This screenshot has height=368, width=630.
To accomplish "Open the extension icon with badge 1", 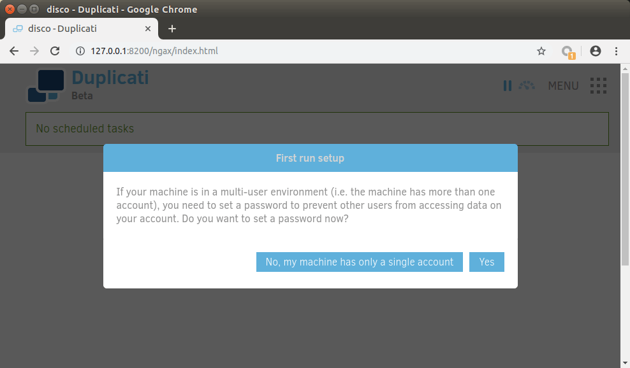I will [x=567, y=52].
